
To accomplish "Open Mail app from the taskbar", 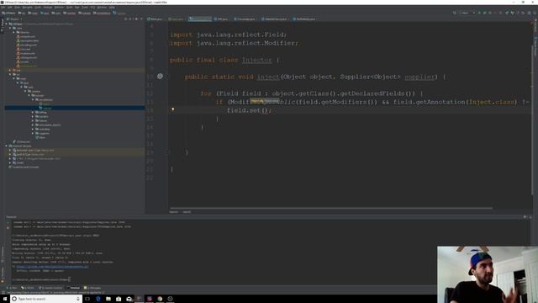I will tap(129, 299).
